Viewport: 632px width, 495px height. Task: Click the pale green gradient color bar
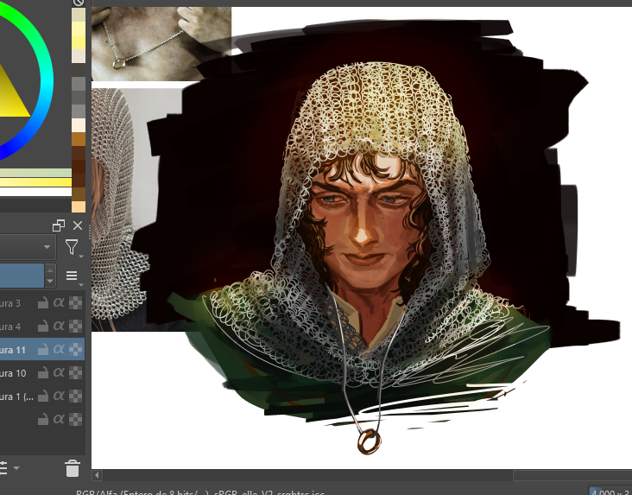pos(35,173)
